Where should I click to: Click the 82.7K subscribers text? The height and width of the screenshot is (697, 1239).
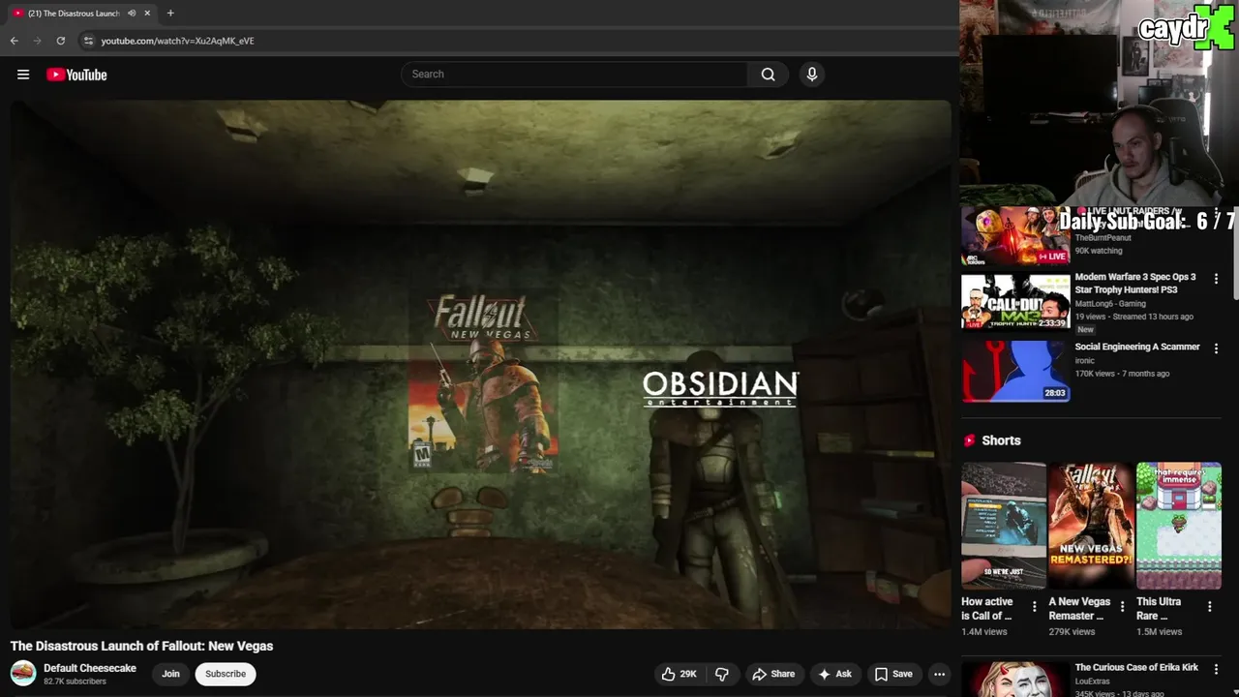(x=75, y=682)
